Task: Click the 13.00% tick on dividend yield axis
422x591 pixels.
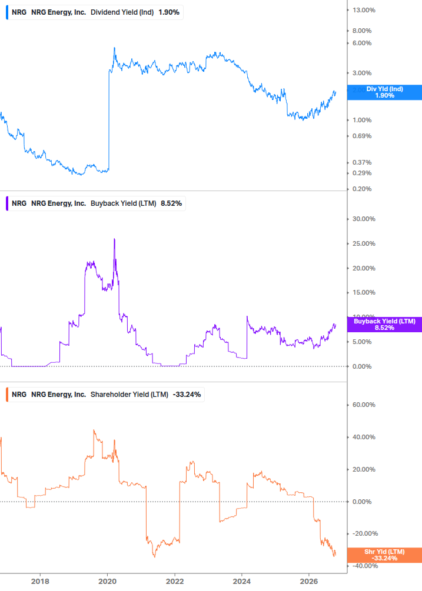Action: [364, 10]
